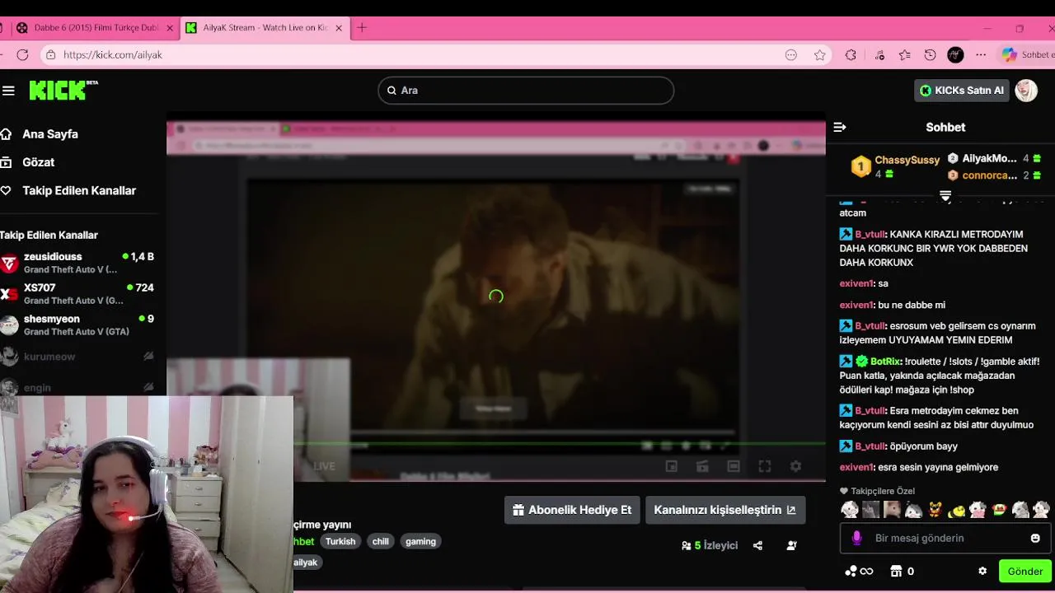
Task: Switch to Dabbe 6 (2015) browser tab
Action: pos(96,27)
